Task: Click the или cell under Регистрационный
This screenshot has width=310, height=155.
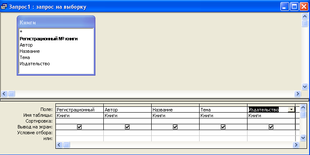Action: 80,138
